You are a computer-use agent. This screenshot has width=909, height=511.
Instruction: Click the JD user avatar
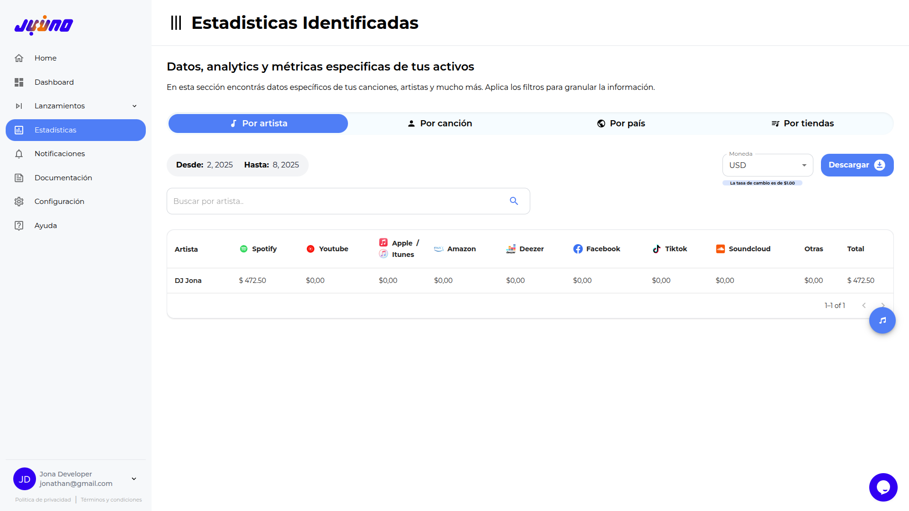pos(25,479)
